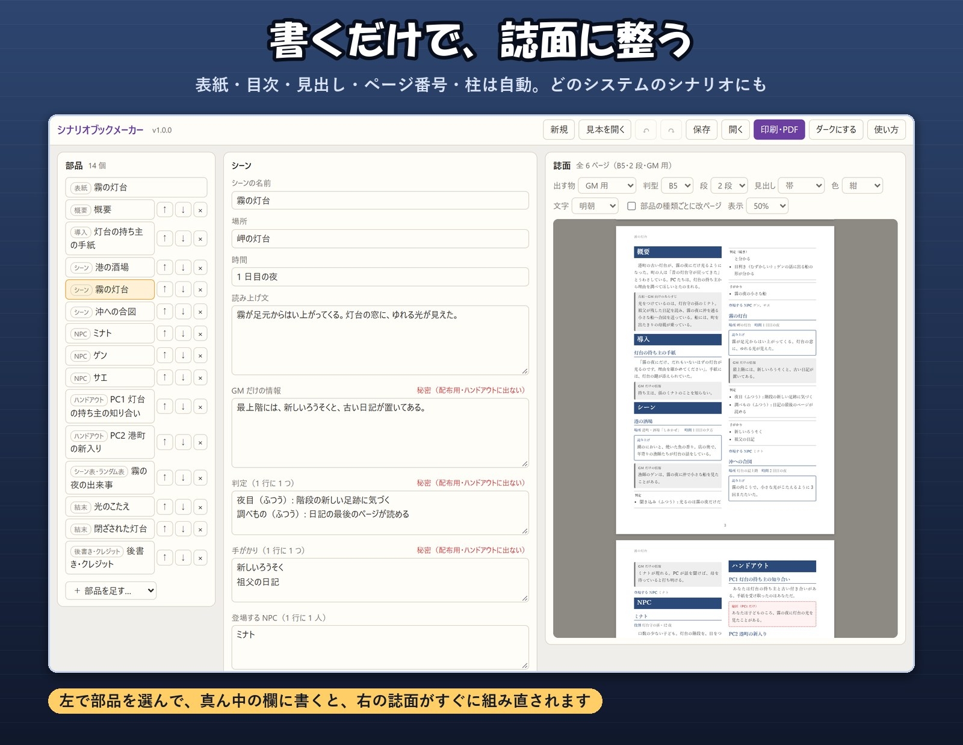Screen dimensions: 963x745
Task: Select the 導入 灯台の持ち主の手紙 part
Action: pos(110,238)
